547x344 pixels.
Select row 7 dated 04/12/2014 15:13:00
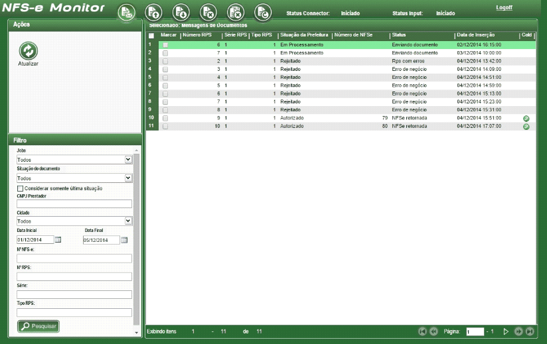tap(347, 93)
